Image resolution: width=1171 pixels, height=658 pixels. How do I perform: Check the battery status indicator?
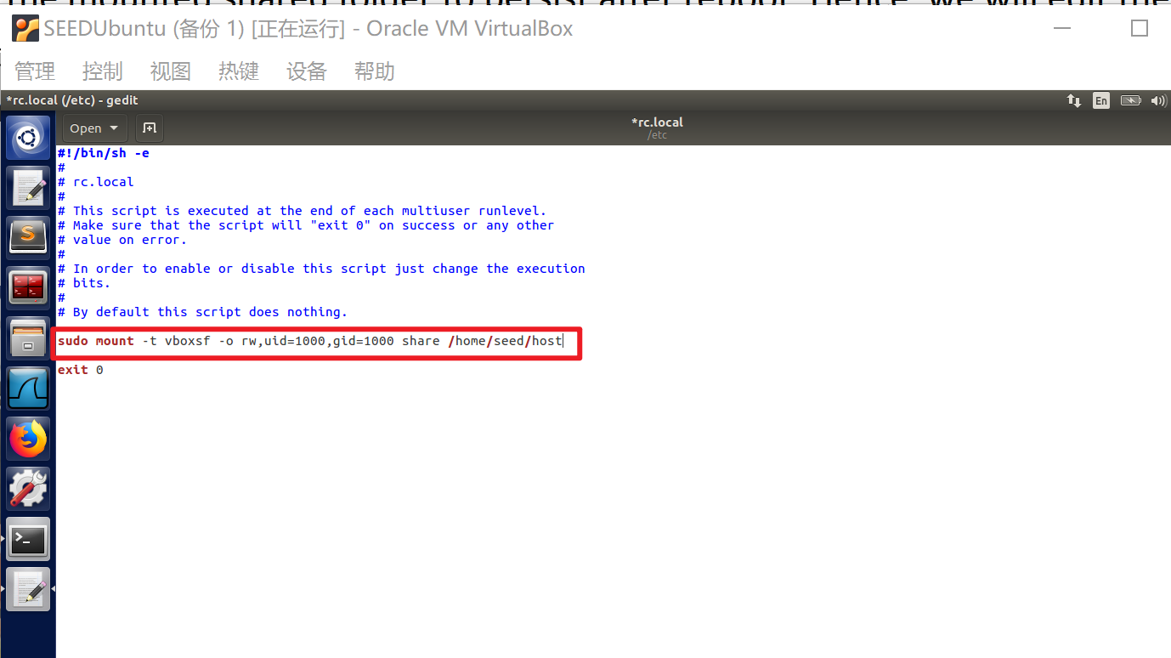[1130, 100]
